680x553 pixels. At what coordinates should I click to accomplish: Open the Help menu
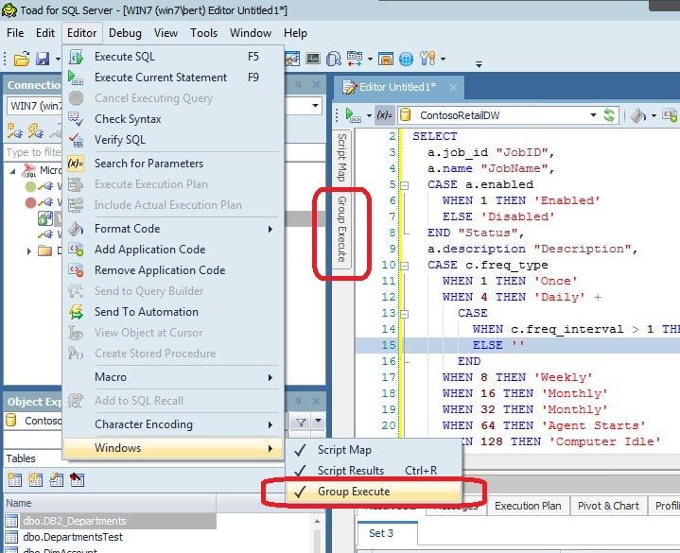click(295, 33)
